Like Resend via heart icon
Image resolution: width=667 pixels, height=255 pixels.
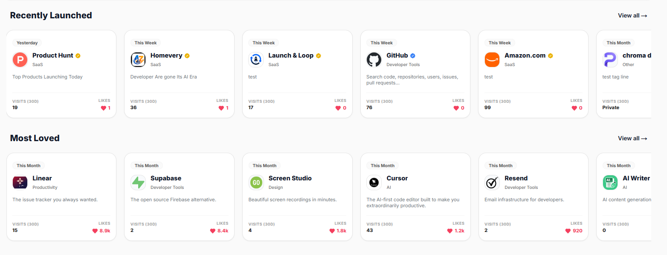pyautogui.click(x=568, y=231)
